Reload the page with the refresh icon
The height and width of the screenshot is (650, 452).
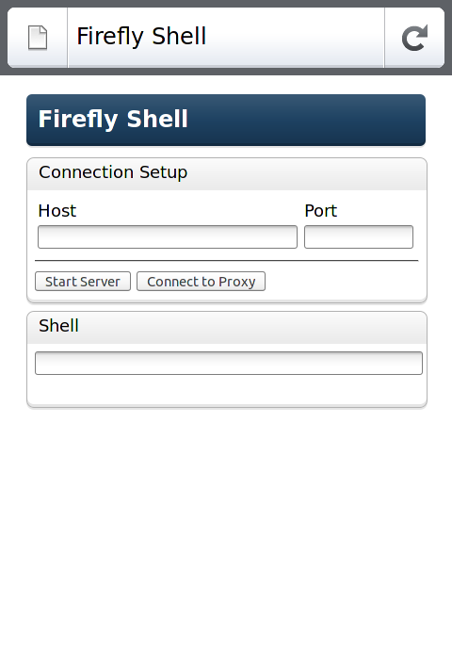point(414,38)
